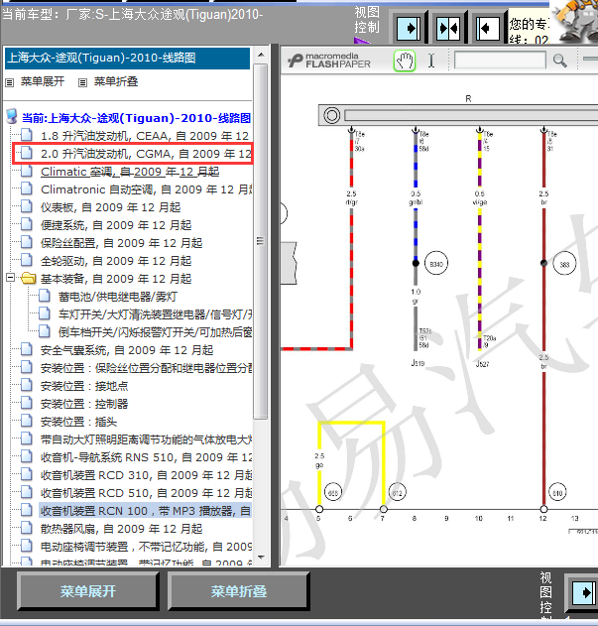Click the top view control center-arrows button
Screen dimensions: 598x626
tap(448, 29)
